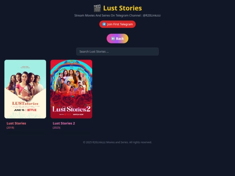Click the clapperboard icon beside the page title
Image resolution: width=235 pixels, height=176 pixels.
pyautogui.click(x=97, y=8)
